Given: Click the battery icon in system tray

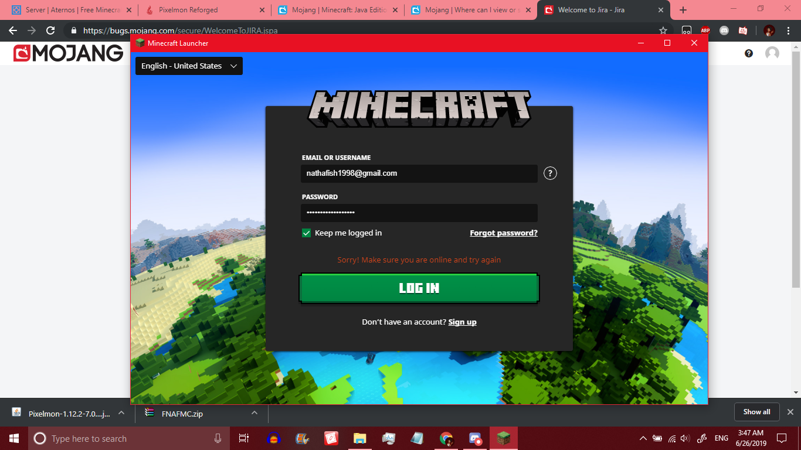Looking at the screenshot, I should click(x=658, y=438).
